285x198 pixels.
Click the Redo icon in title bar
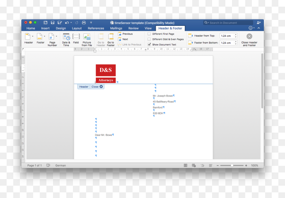point(77,23)
